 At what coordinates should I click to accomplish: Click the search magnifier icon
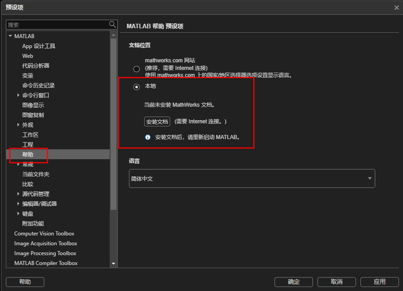[x=112, y=25]
